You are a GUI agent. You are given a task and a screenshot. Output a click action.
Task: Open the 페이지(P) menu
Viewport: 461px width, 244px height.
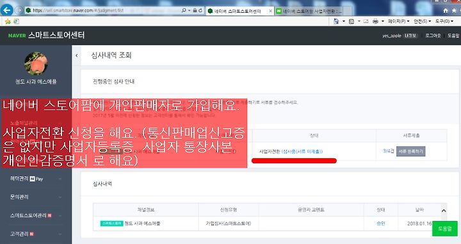tap(398, 21)
